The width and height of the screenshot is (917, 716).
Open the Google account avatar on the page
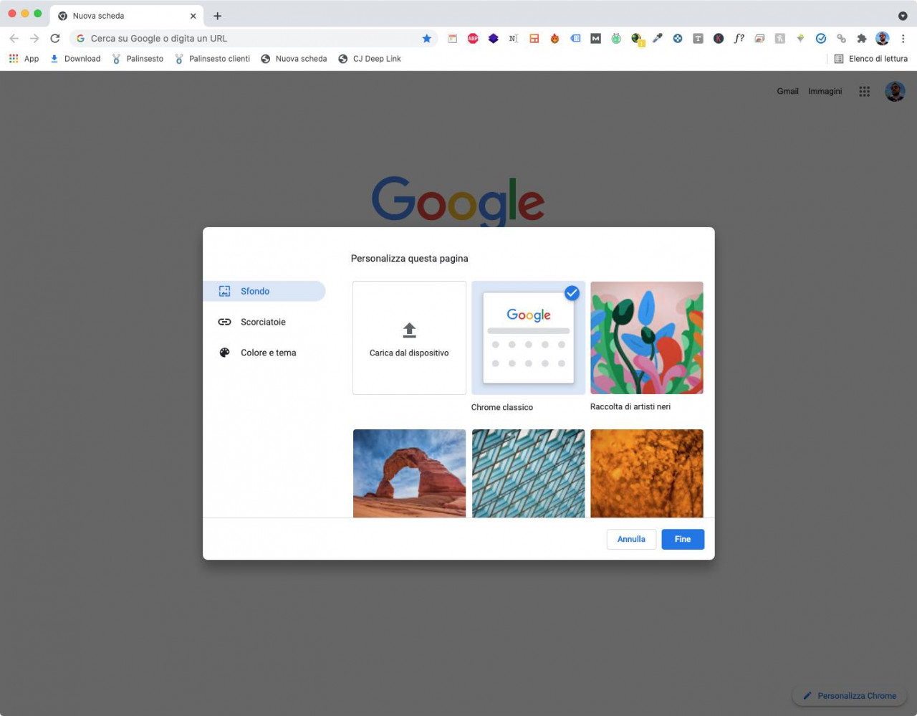point(895,91)
